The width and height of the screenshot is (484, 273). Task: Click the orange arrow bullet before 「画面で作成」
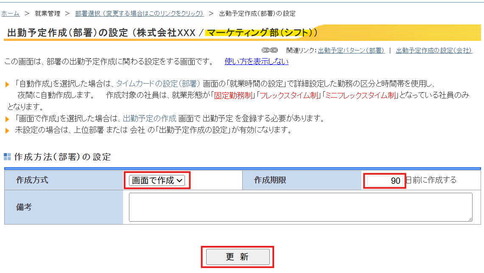[7, 119]
